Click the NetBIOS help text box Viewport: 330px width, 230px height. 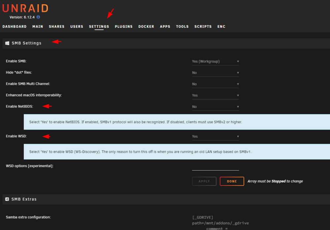(x=177, y=122)
